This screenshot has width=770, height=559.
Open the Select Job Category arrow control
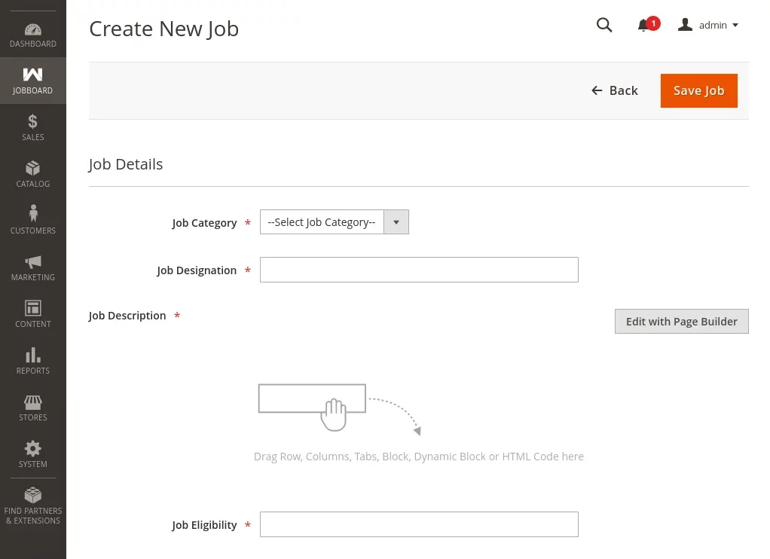(396, 221)
